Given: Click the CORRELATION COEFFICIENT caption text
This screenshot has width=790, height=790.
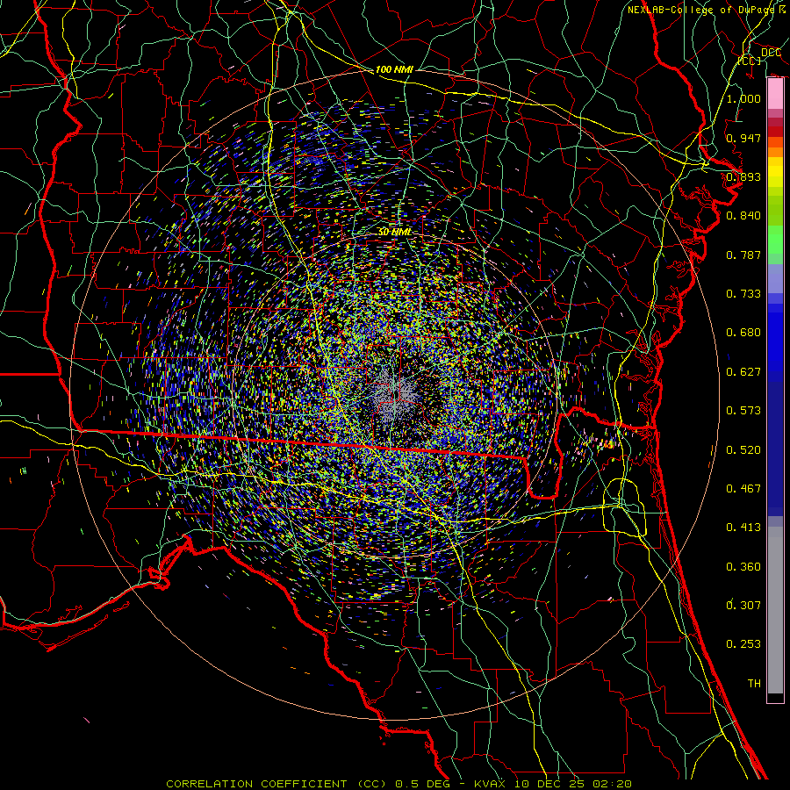Looking at the screenshot, I should [x=256, y=784].
